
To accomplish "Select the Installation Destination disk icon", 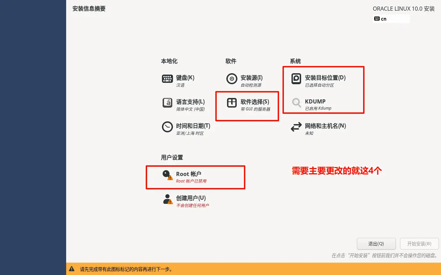I will point(296,79).
